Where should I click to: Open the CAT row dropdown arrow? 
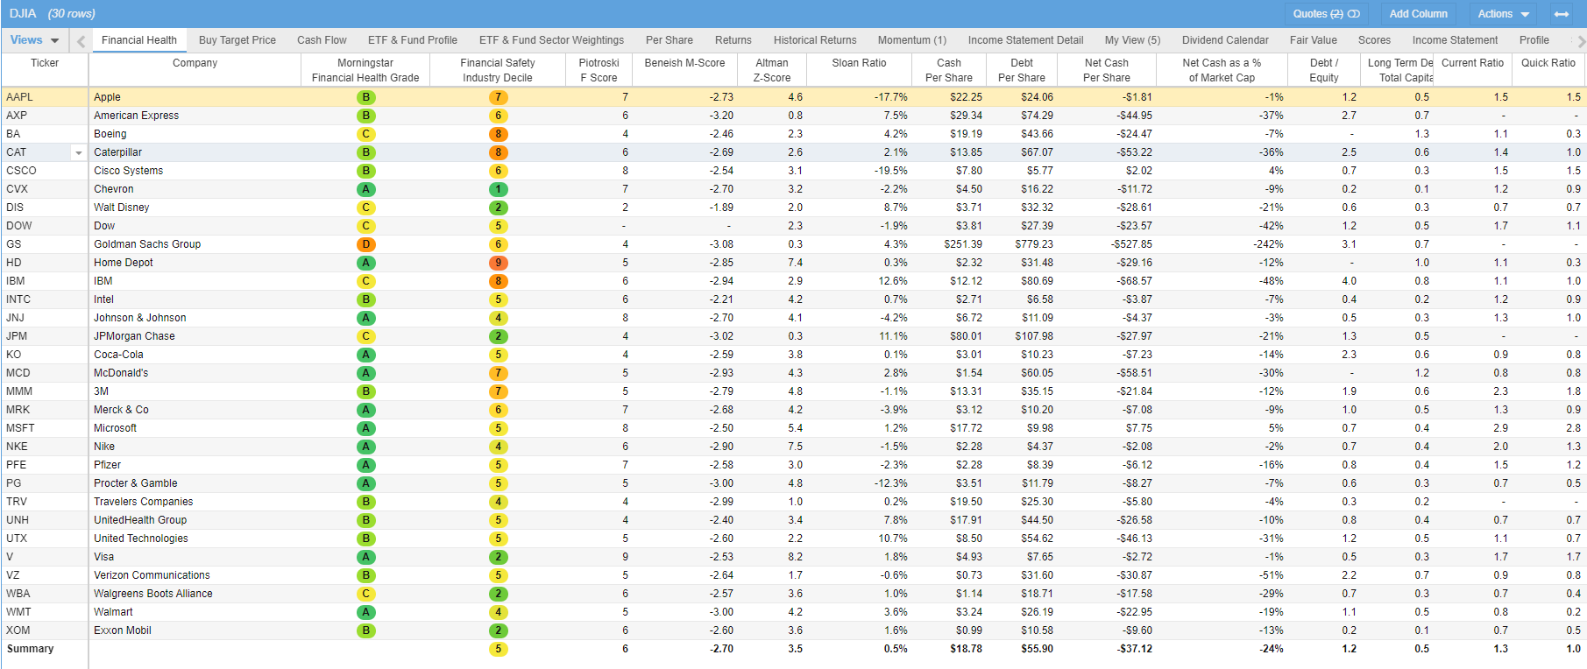79,153
